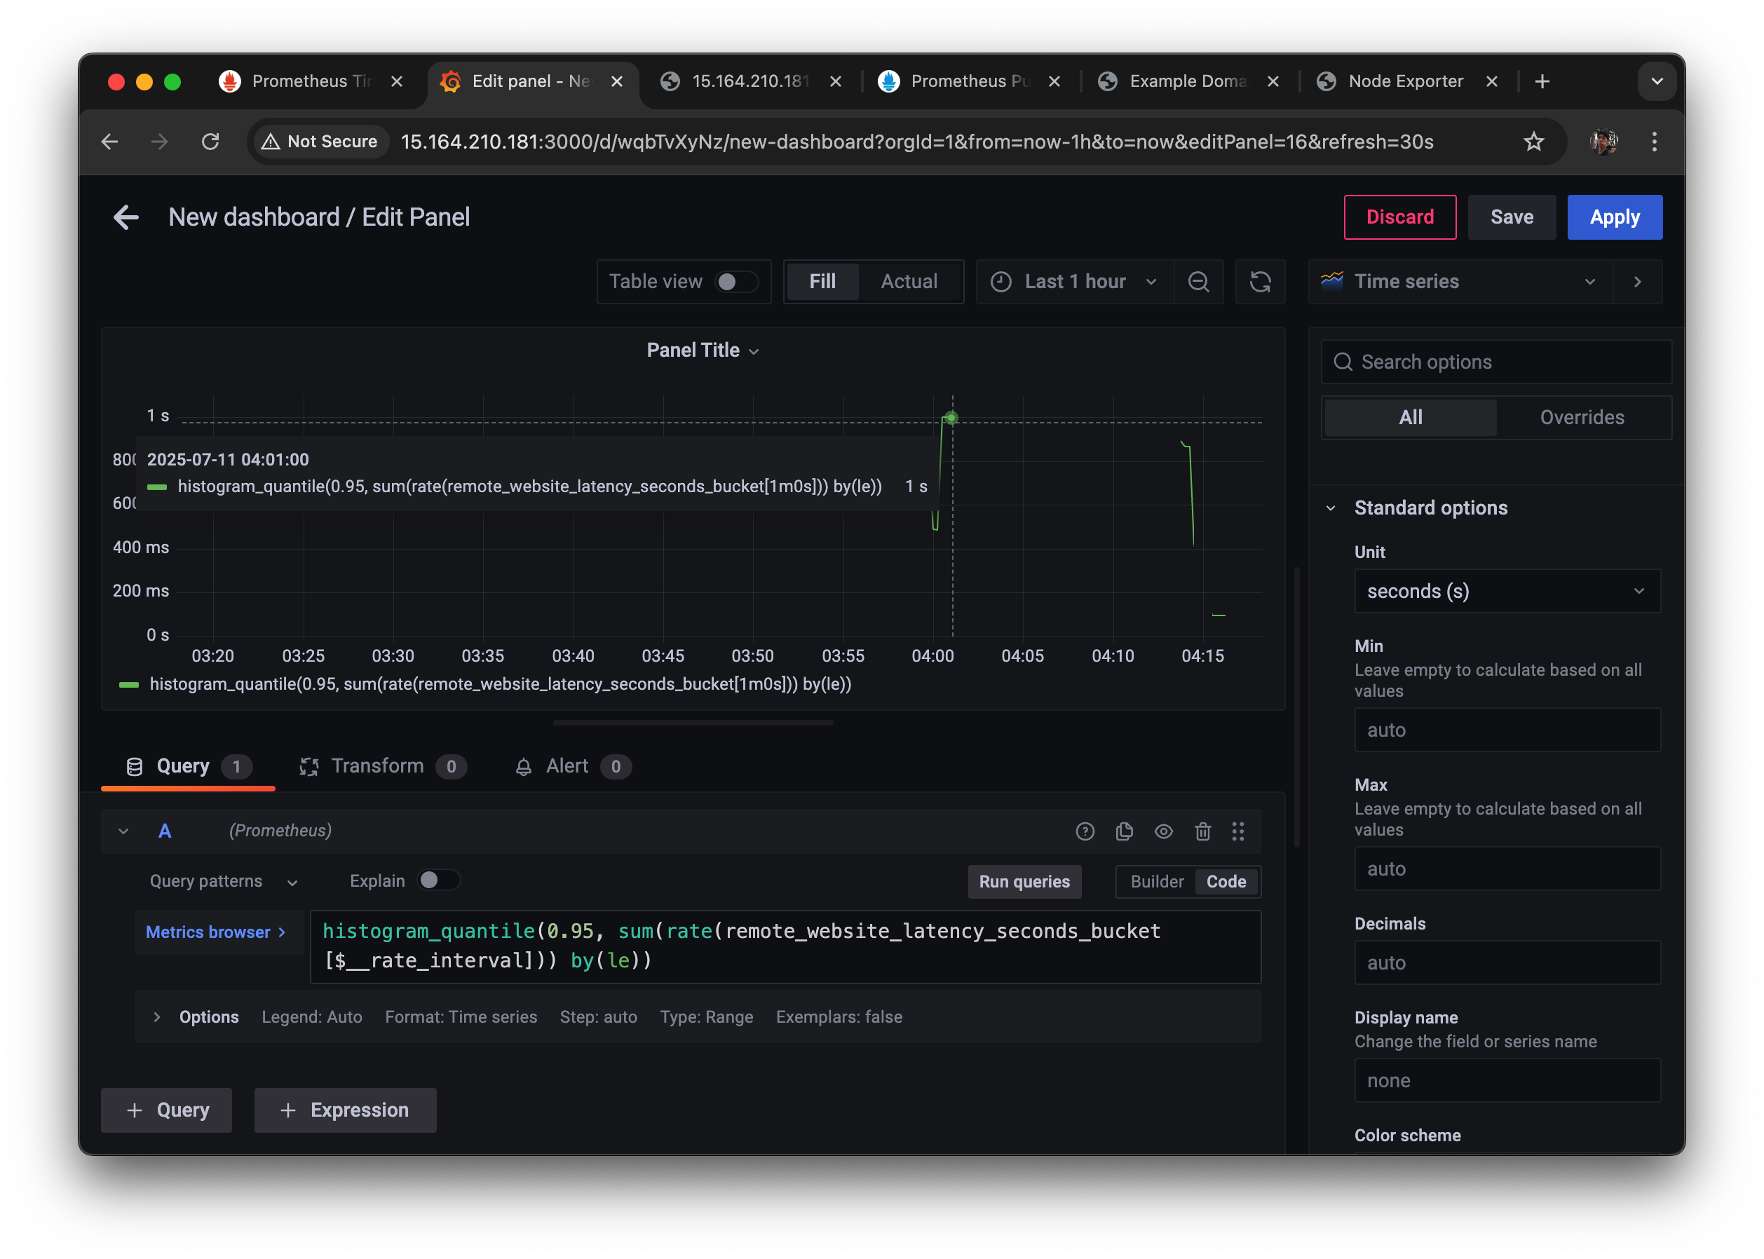Click the green series legend color swatch

(x=129, y=685)
